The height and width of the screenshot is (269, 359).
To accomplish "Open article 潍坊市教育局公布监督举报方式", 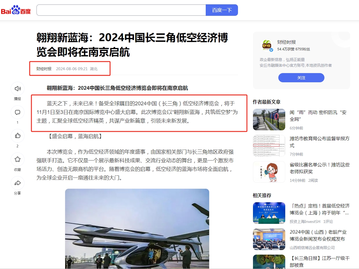I will tap(320, 142).
